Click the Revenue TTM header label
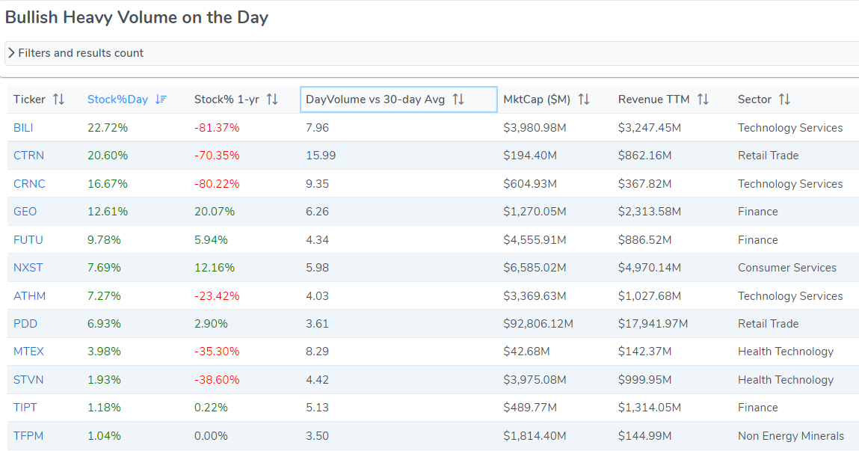 coord(653,99)
